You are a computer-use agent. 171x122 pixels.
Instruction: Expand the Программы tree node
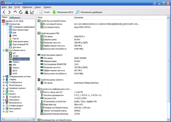[x=3, y=100]
